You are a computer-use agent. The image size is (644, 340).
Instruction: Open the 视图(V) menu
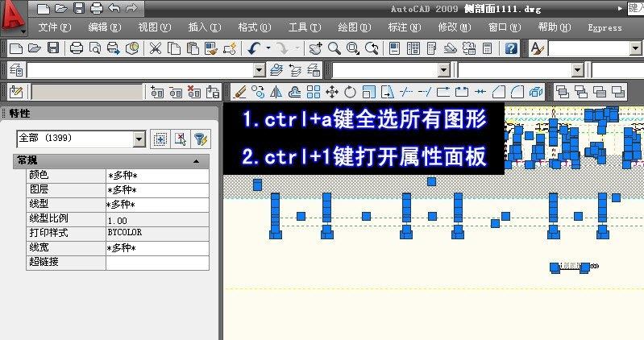pyautogui.click(x=155, y=27)
